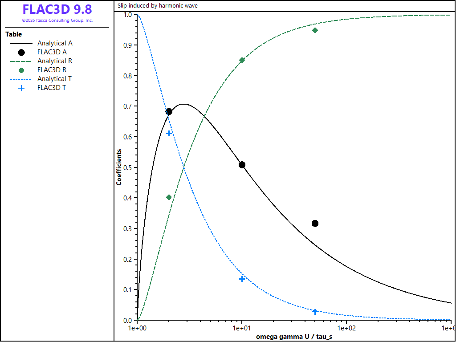The image size is (456, 342).
Task: Click the FLAC3D T legend text
Action: point(52,88)
